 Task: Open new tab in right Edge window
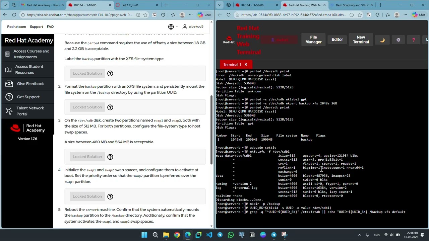(x=380, y=5)
